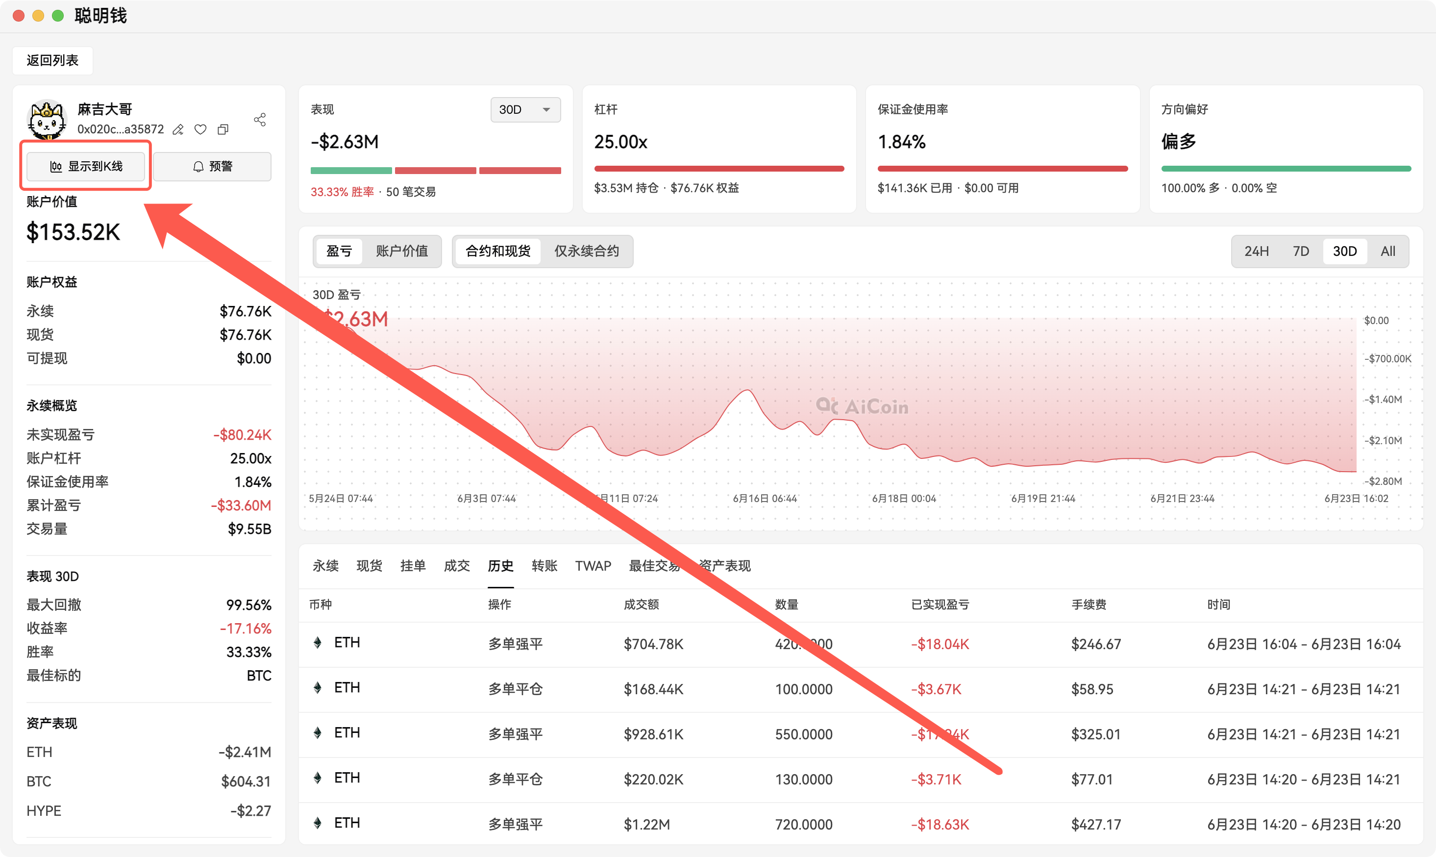Screen dimensions: 1436x857
Task: Click the 成交额 column header
Action: pyautogui.click(x=641, y=605)
